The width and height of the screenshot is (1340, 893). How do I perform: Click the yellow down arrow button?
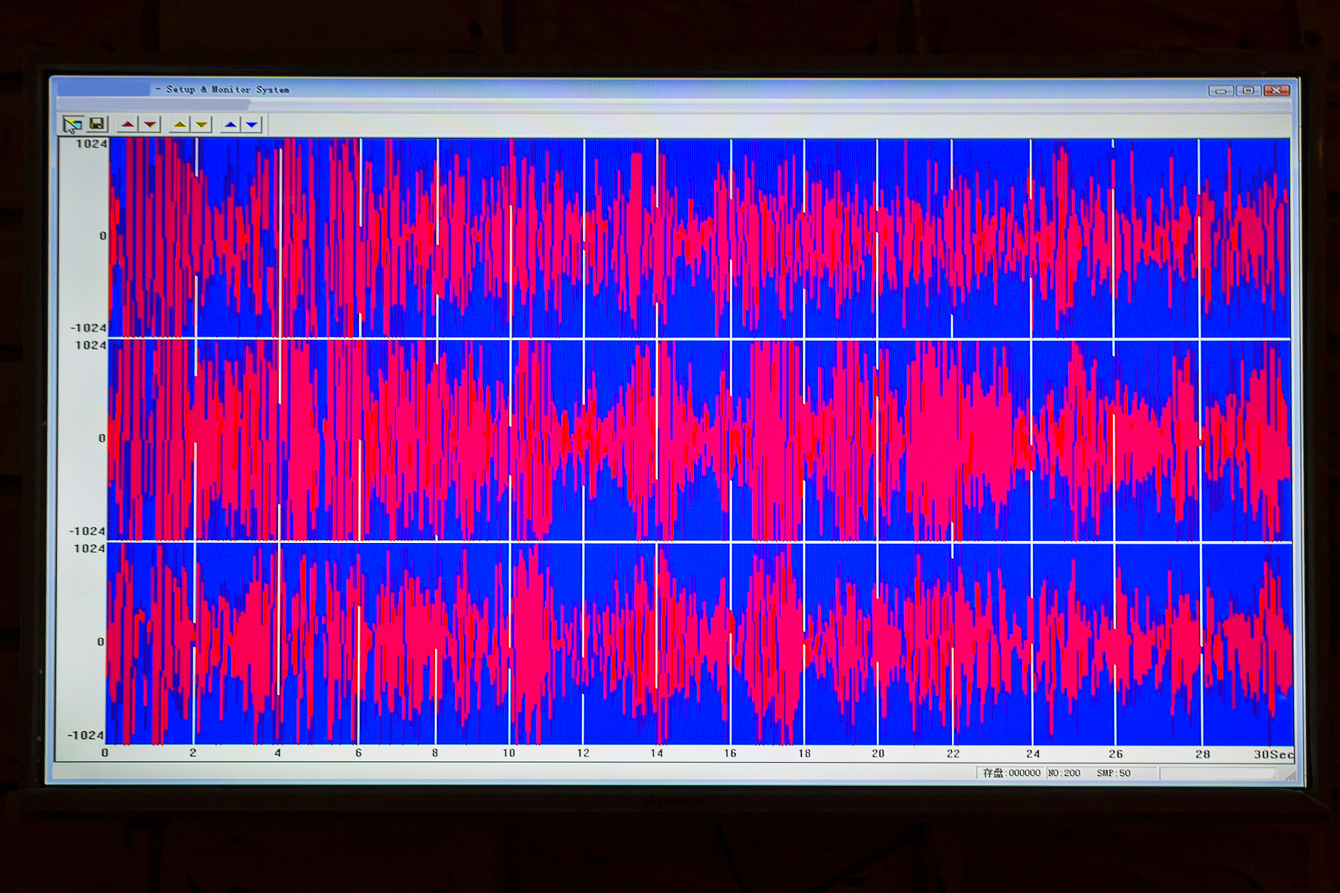pos(202,124)
